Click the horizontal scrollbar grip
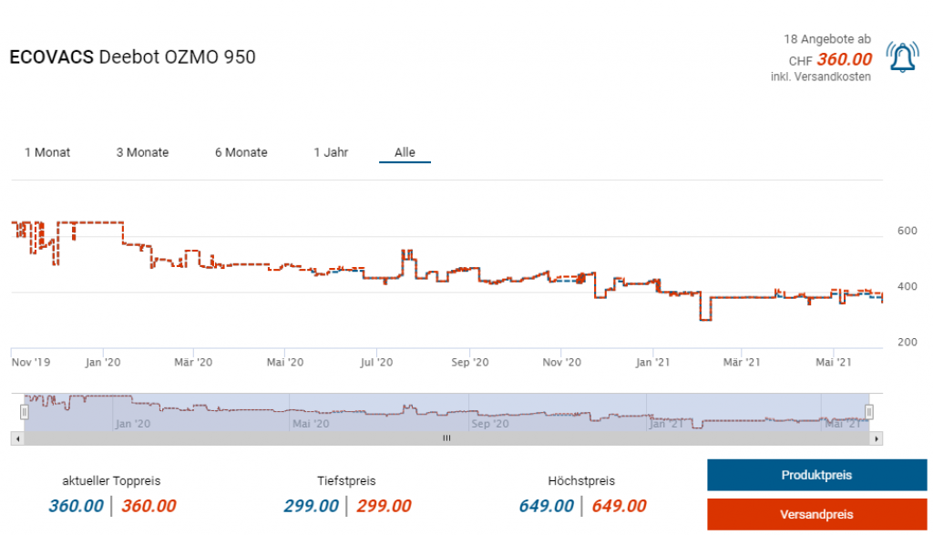Image resolution: width=933 pixels, height=535 pixels. [446, 438]
